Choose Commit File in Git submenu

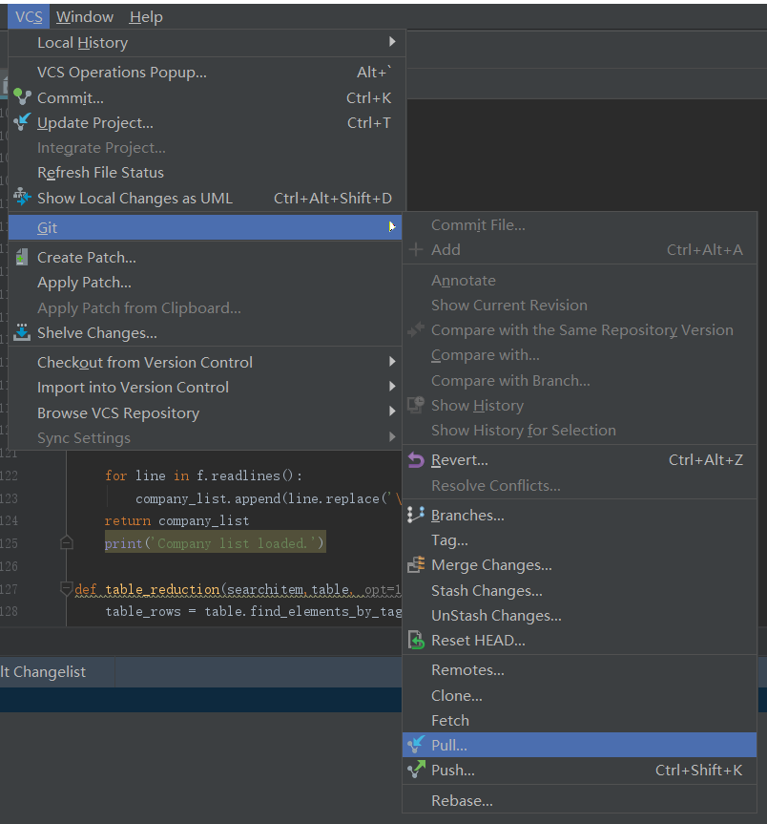click(580, 225)
